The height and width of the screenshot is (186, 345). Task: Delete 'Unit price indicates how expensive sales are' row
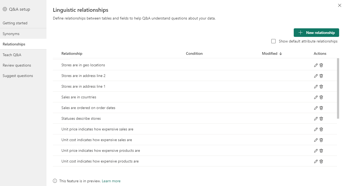pos(321,129)
